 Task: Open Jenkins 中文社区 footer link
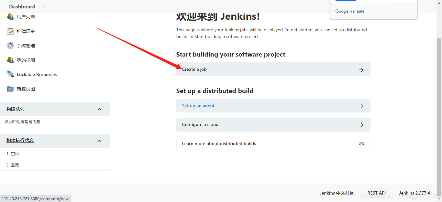(337, 193)
